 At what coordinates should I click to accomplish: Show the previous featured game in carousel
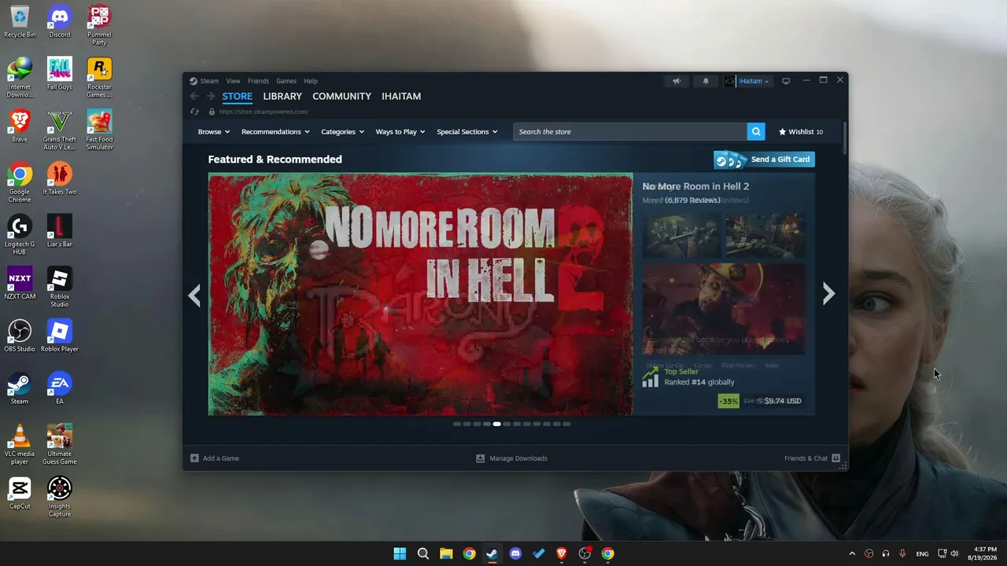[x=194, y=295]
